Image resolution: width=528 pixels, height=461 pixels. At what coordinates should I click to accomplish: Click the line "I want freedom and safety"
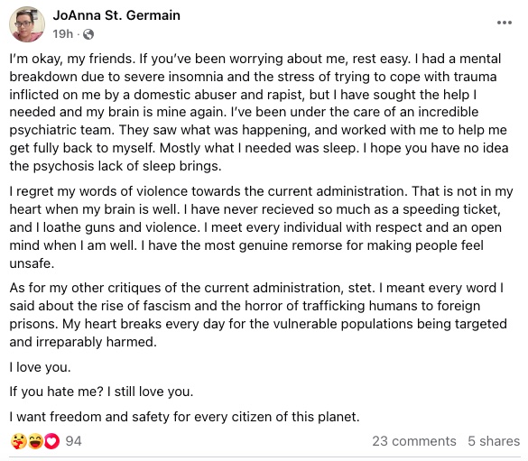point(184,417)
